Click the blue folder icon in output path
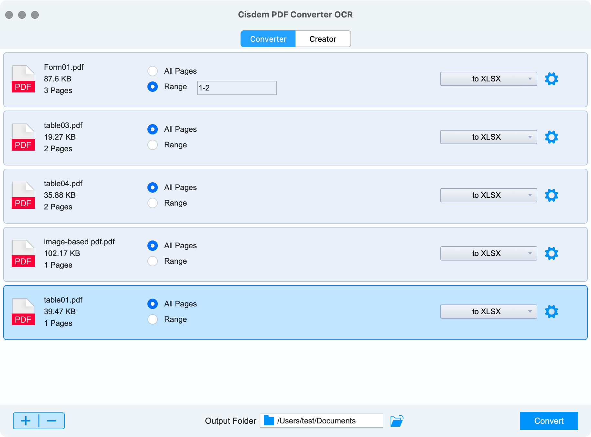This screenshot has width=591, height=437. tap(269, 421)
